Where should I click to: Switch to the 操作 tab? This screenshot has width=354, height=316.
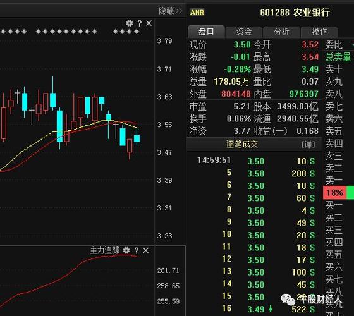coord(319,32)
